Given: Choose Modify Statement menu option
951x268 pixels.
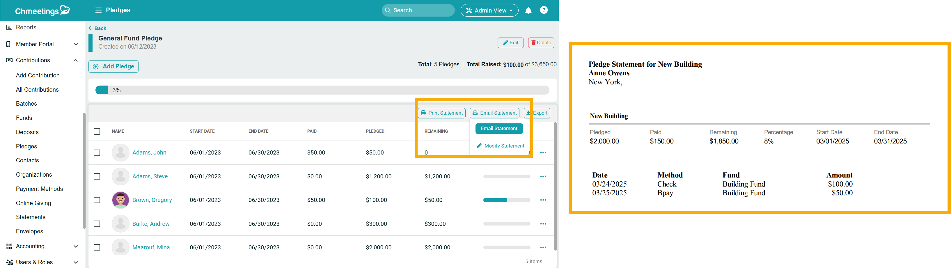Looking at the screenshot, I should point(500,146).
